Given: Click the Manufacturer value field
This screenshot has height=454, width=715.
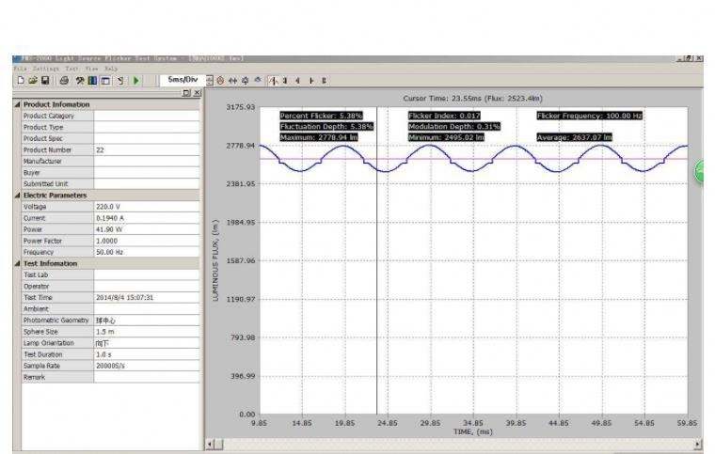Looking at the screenshot, I should pos(147,161).
